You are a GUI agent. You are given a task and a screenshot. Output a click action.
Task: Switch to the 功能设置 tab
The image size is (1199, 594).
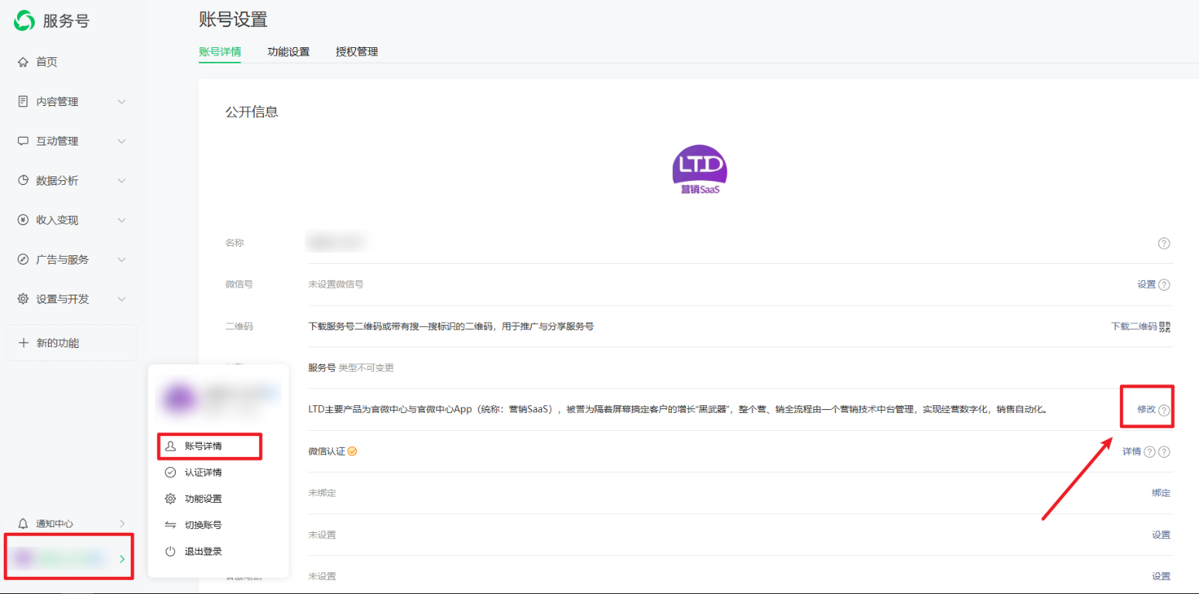pos(288,52)
